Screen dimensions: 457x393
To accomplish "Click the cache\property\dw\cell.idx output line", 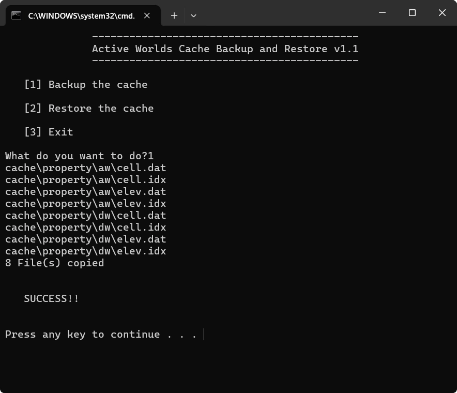I will (x=85, y=227).
